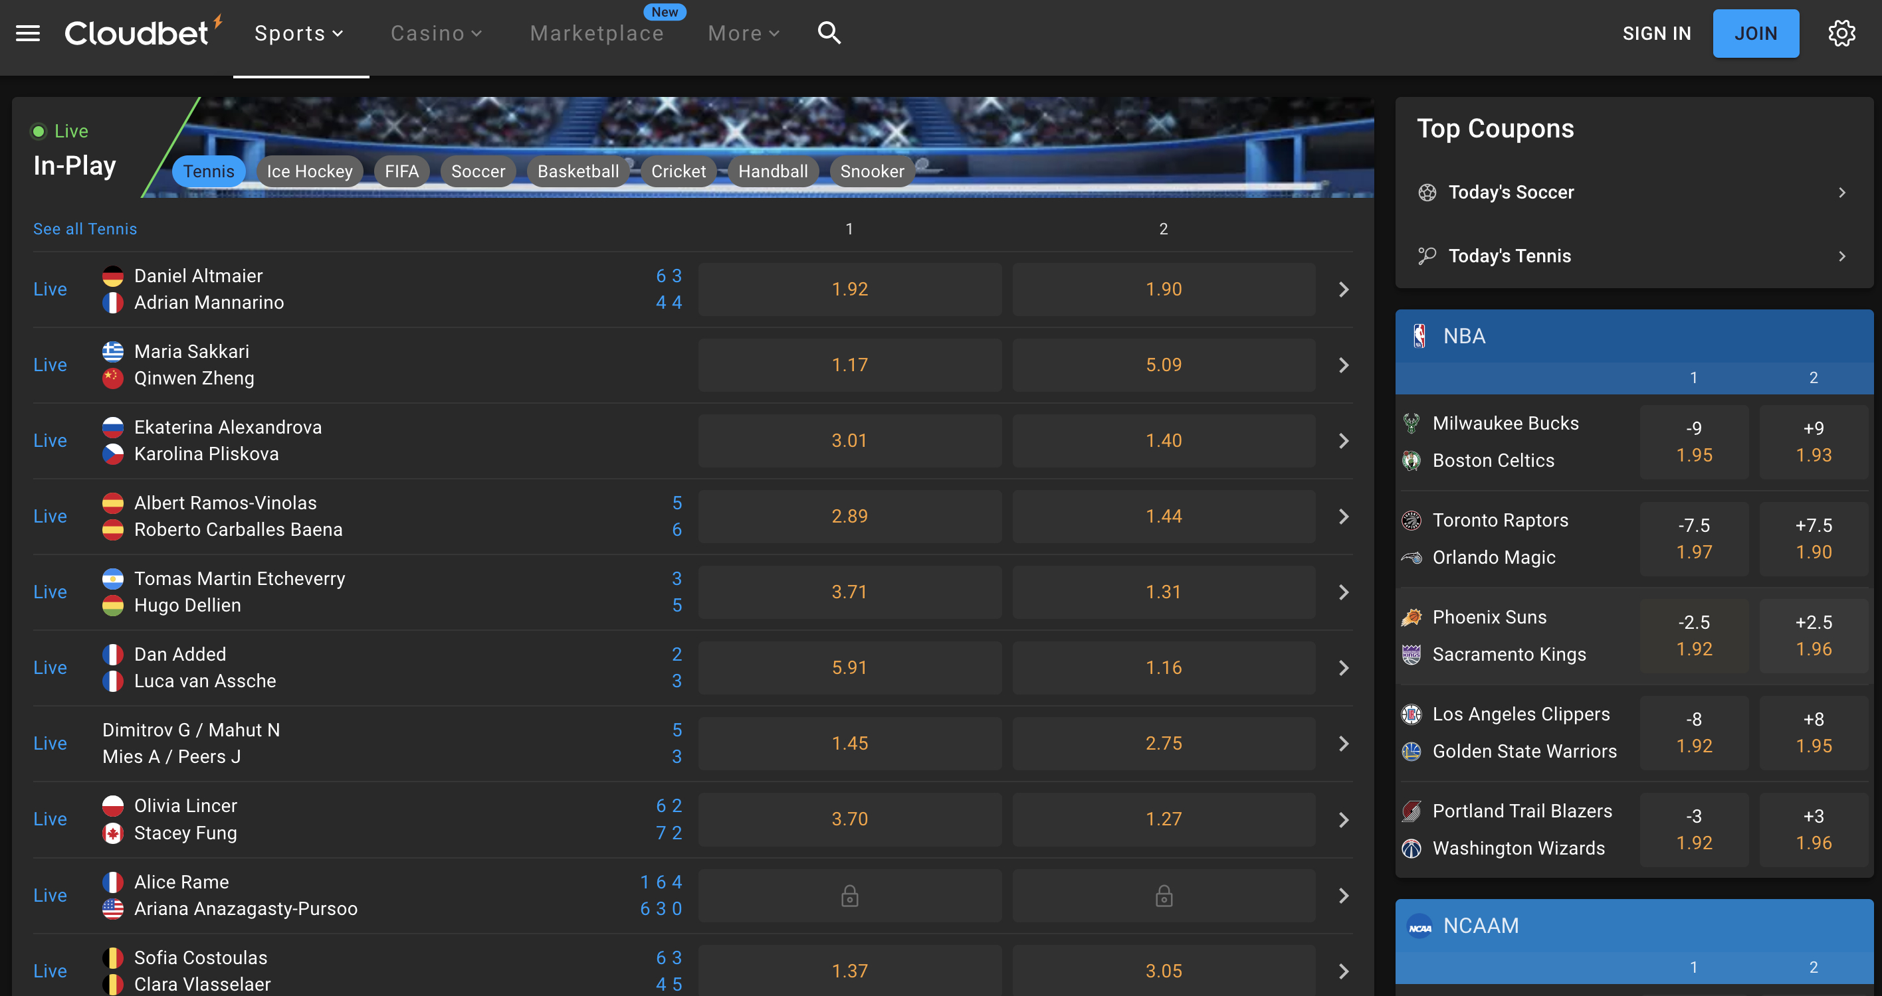The height and width of the screenshot is (996, 1882).
Task: Click the locked odds 2 for Ariana Anazagasty-Pursoo
Action: click(x=1164, y=896)
